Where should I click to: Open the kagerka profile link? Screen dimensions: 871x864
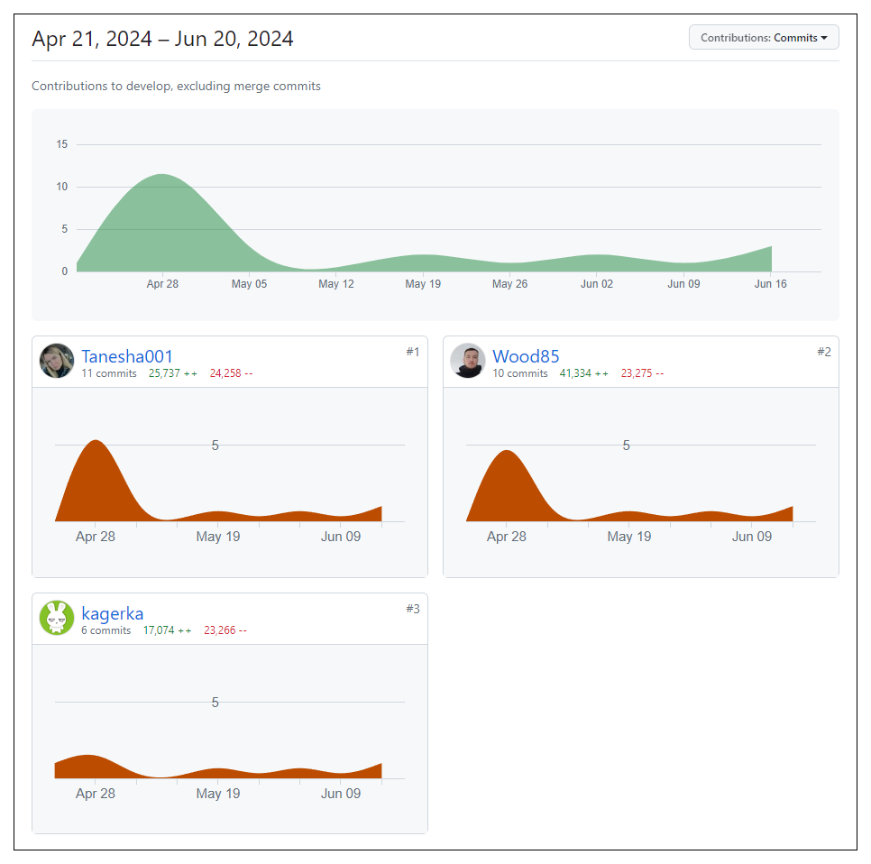click(112, 613)
